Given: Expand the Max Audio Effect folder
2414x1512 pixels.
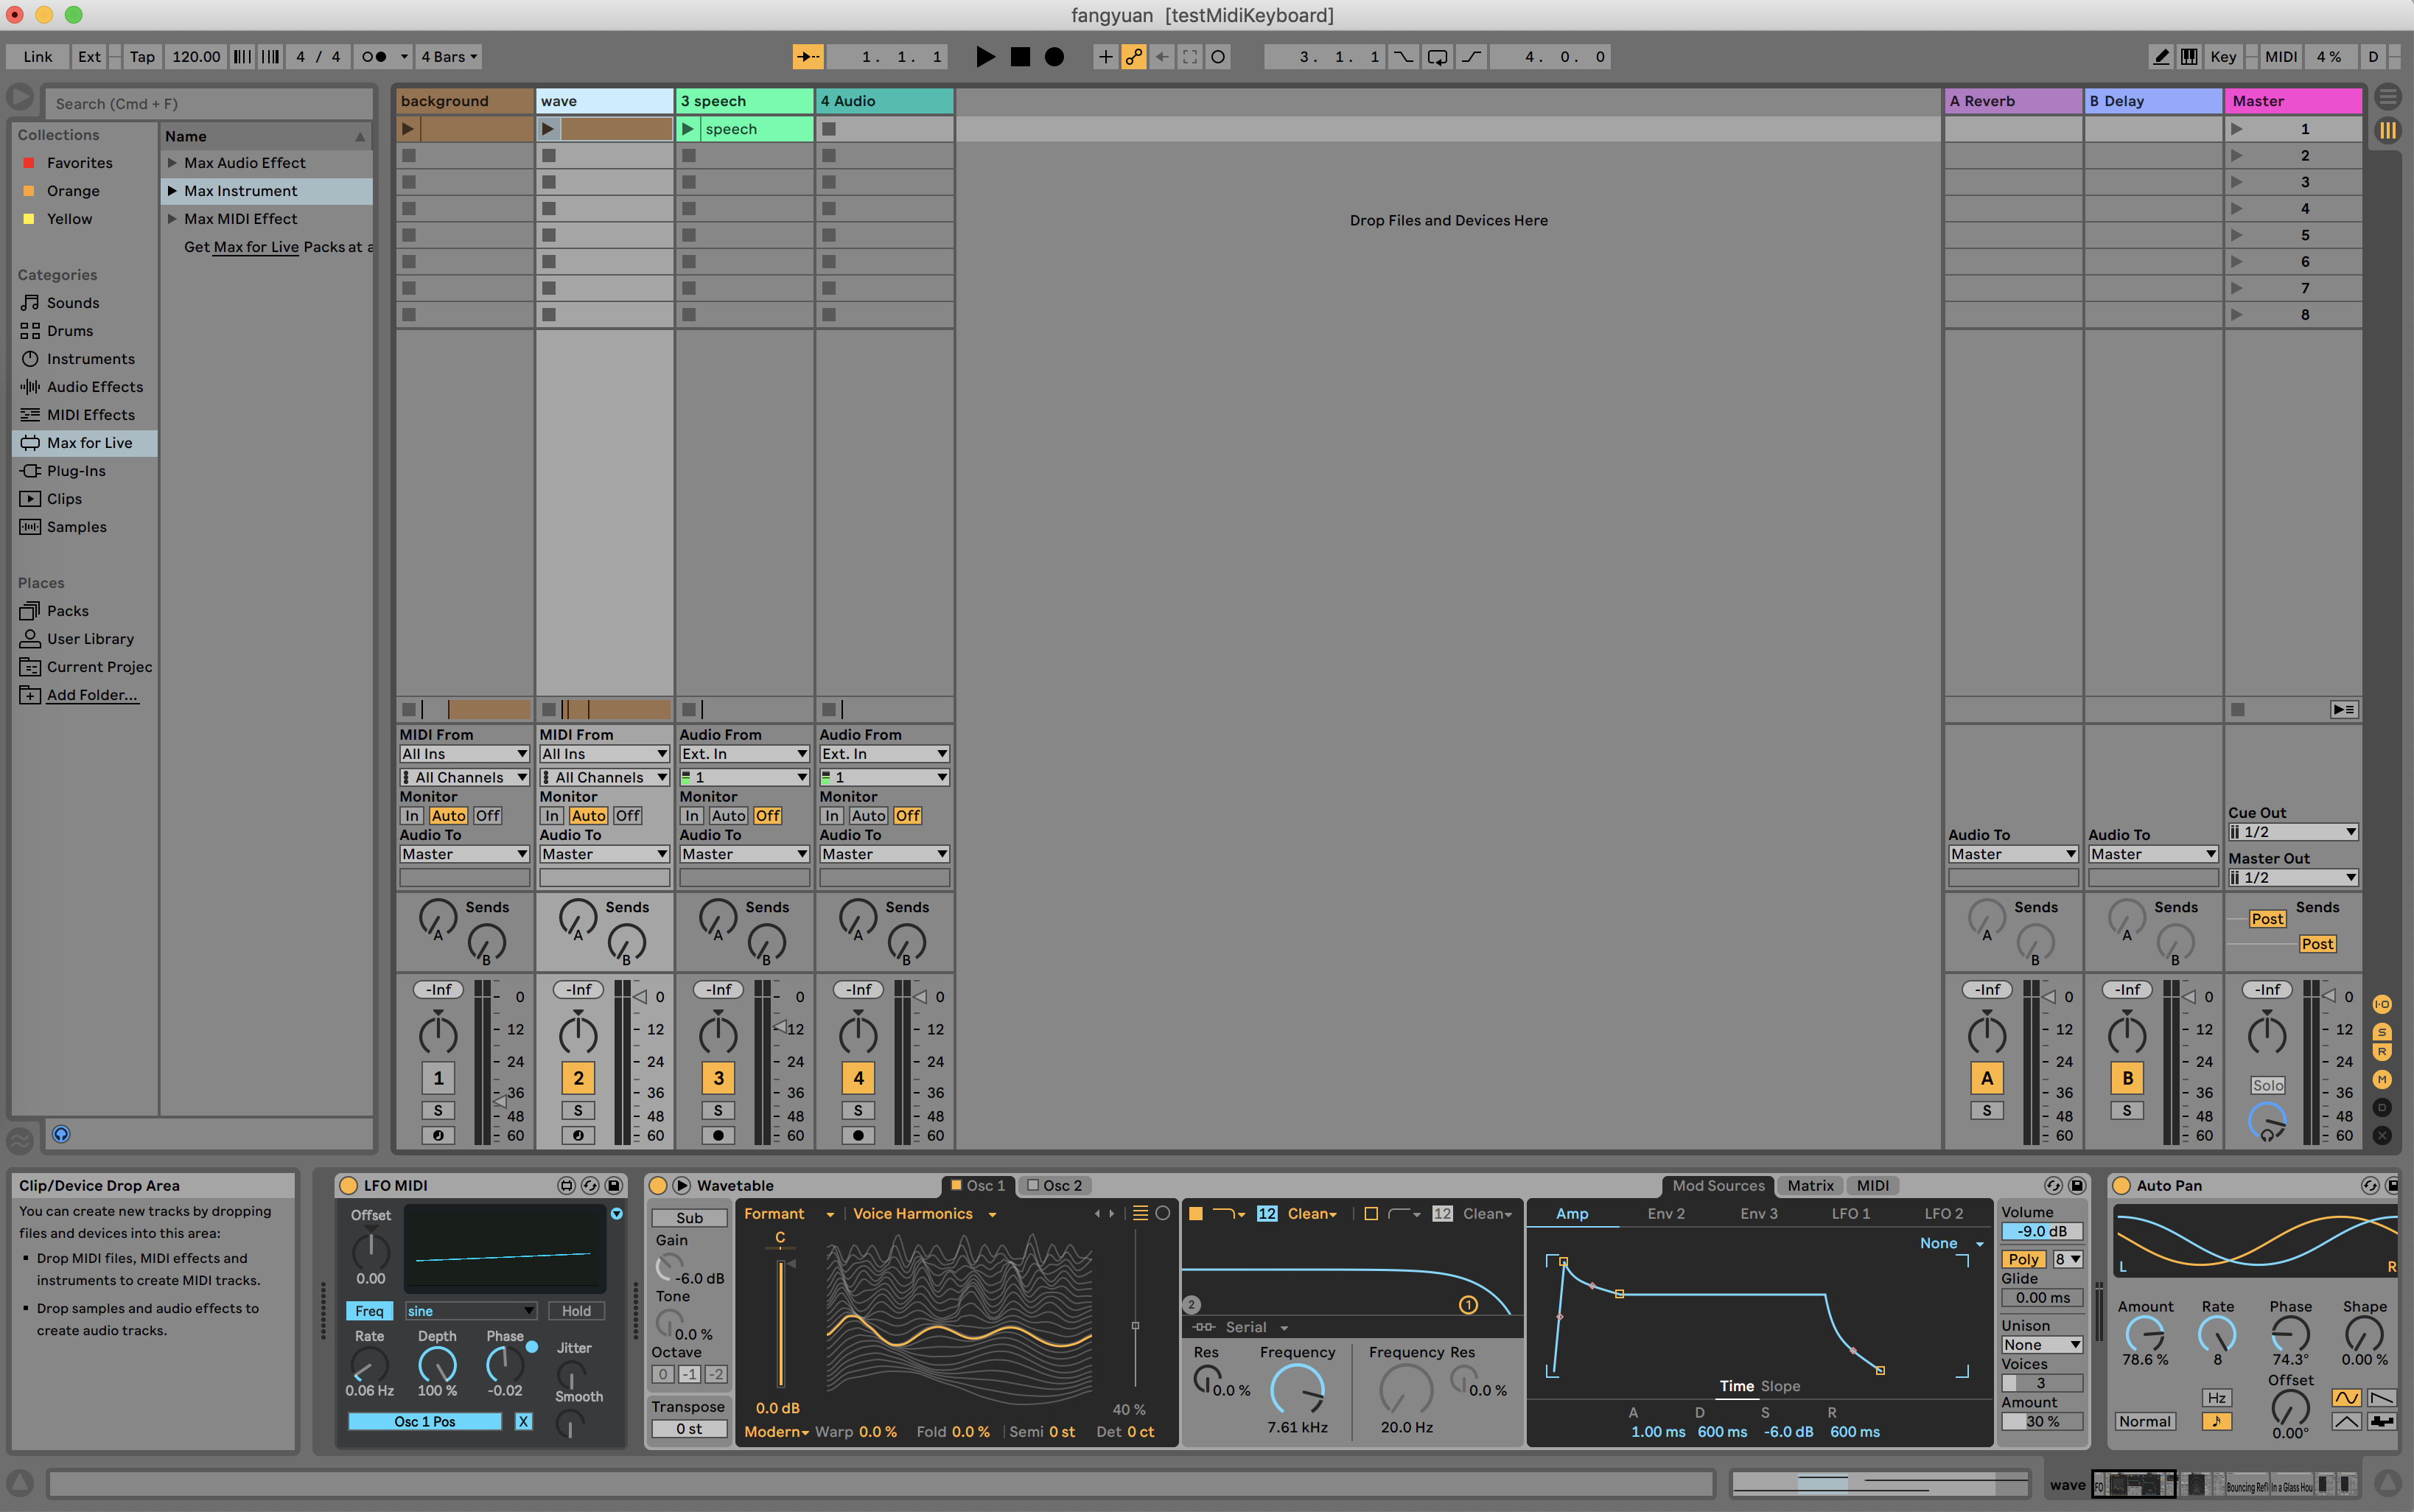Looking at the screenshot, I should coord(172,163).
